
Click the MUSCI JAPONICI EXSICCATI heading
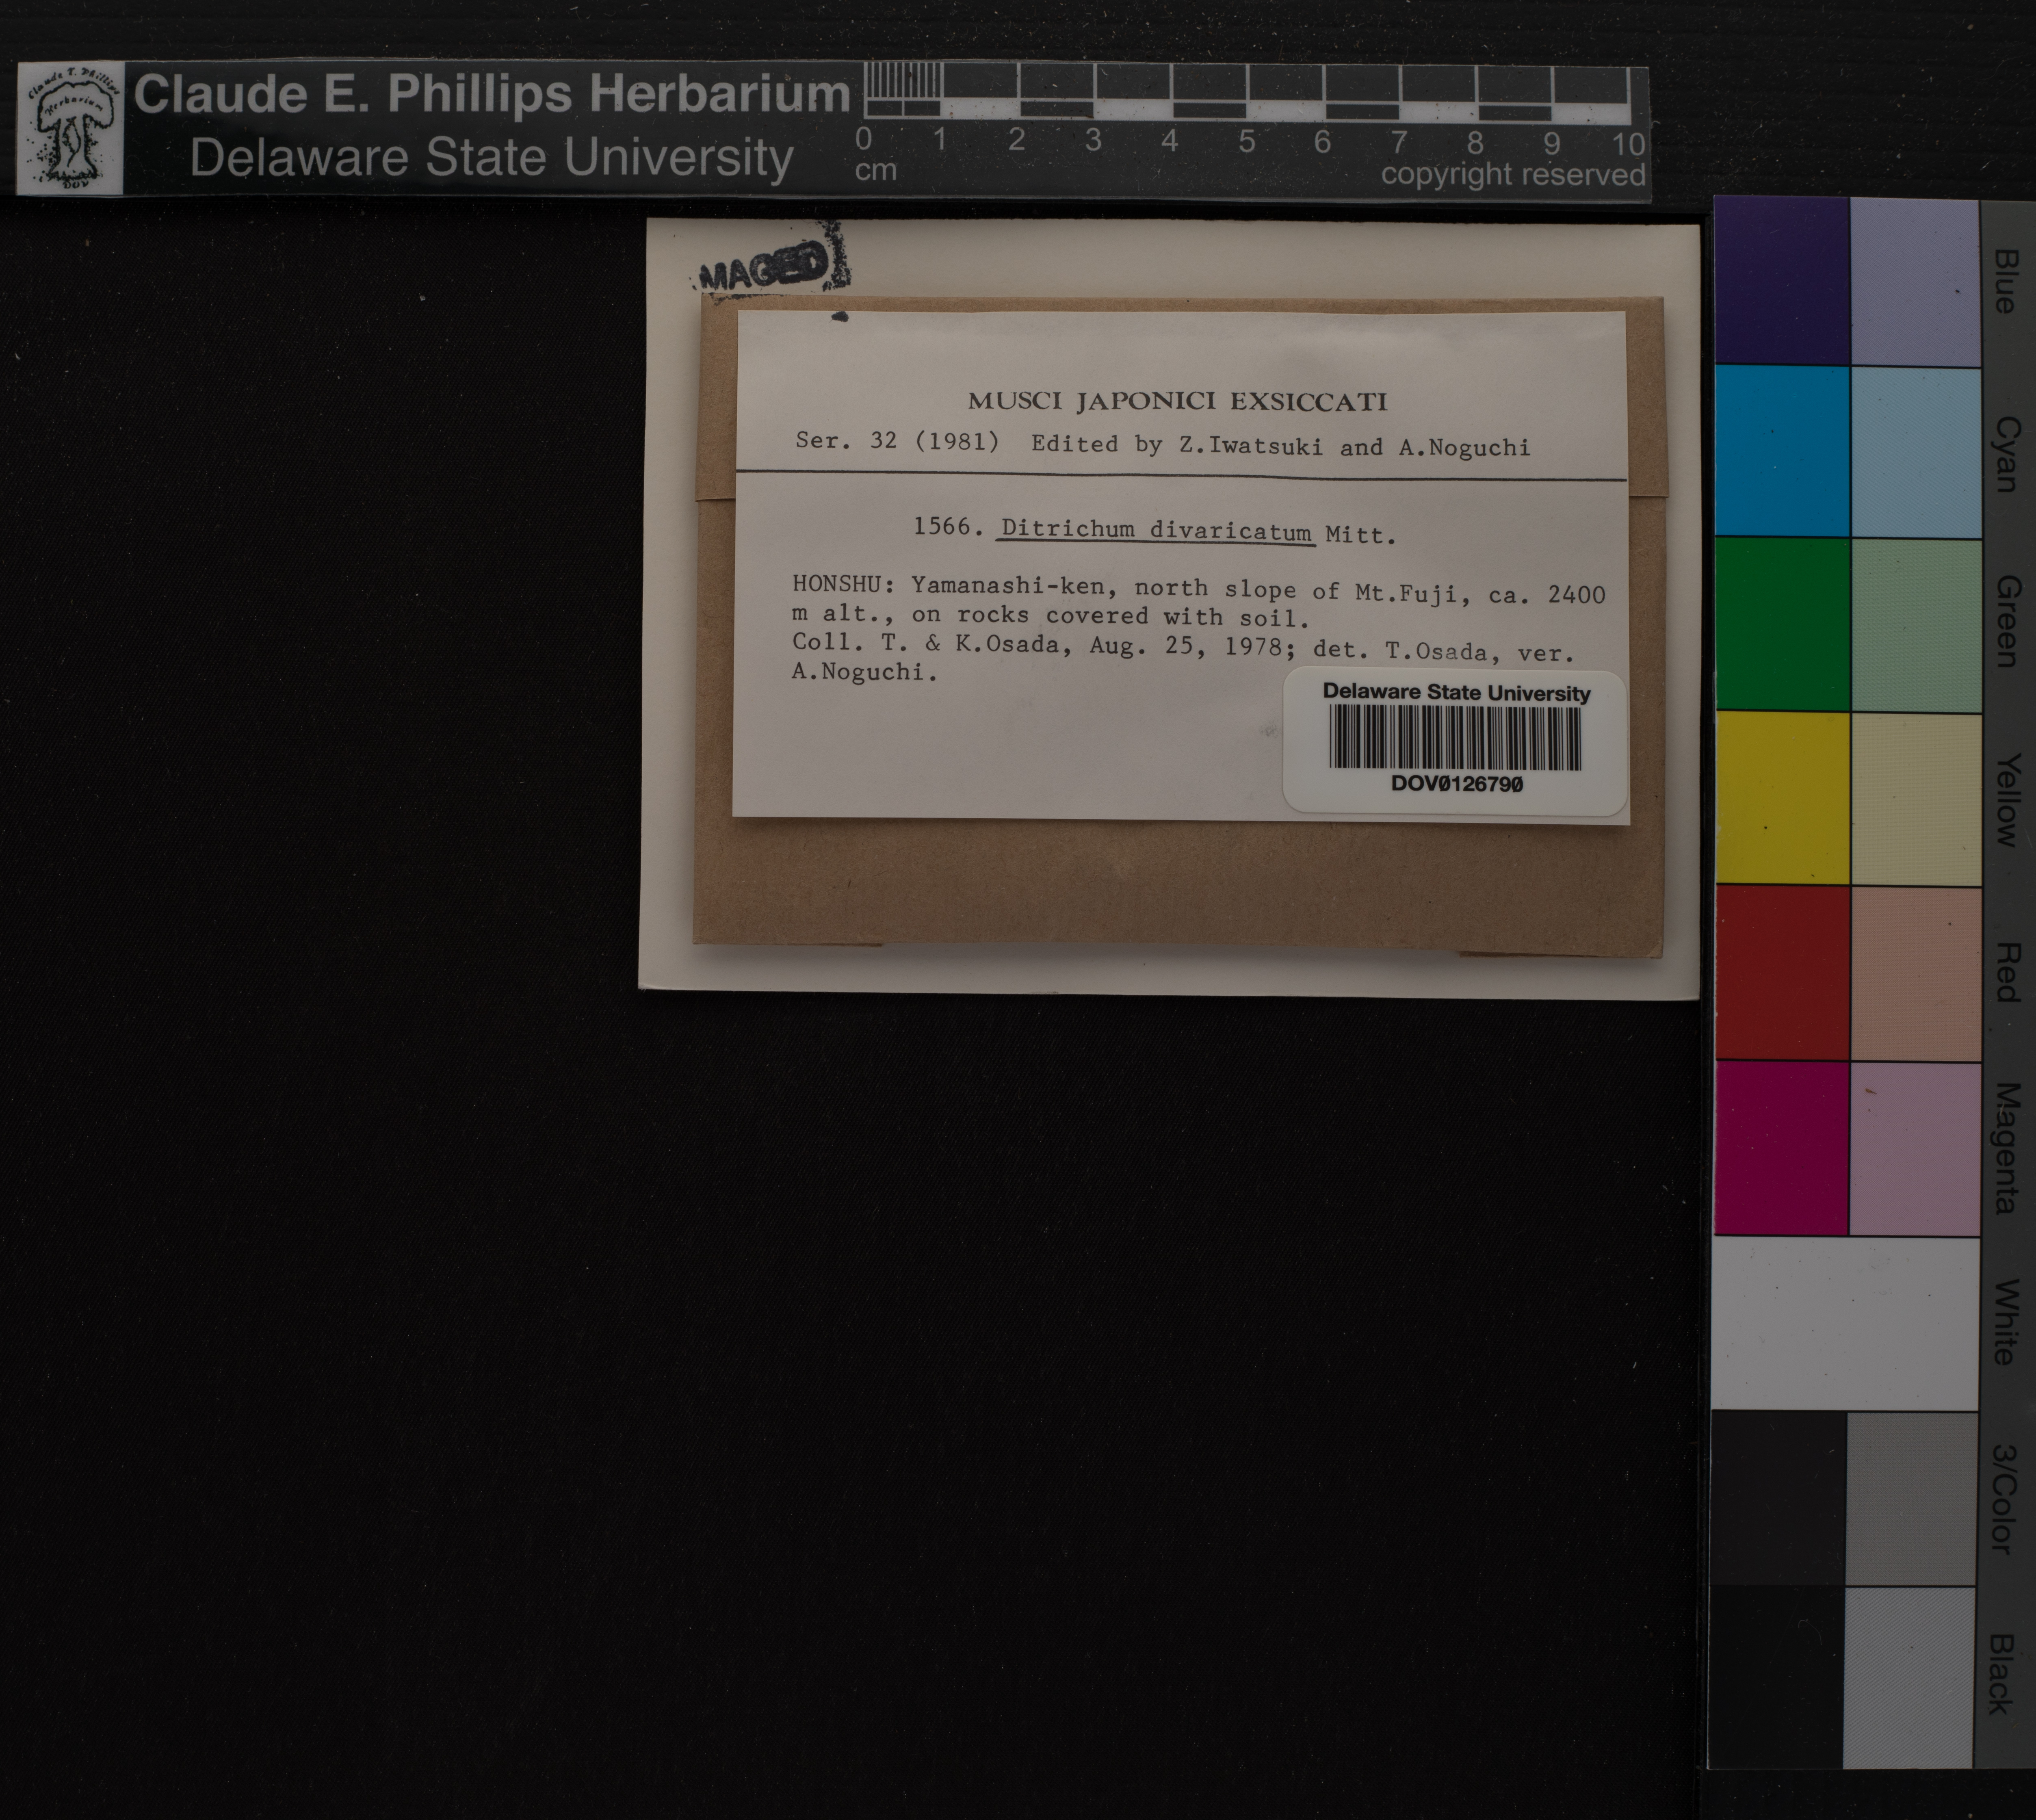coord(1177,402)
